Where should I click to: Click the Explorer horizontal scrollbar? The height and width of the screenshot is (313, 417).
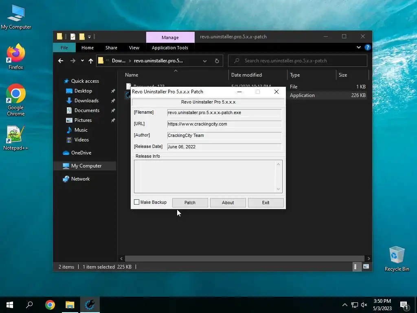244,258
